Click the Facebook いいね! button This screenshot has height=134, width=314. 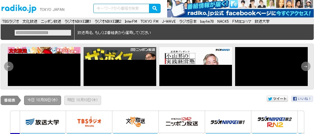pyautogui.click(x=302, y=99)
